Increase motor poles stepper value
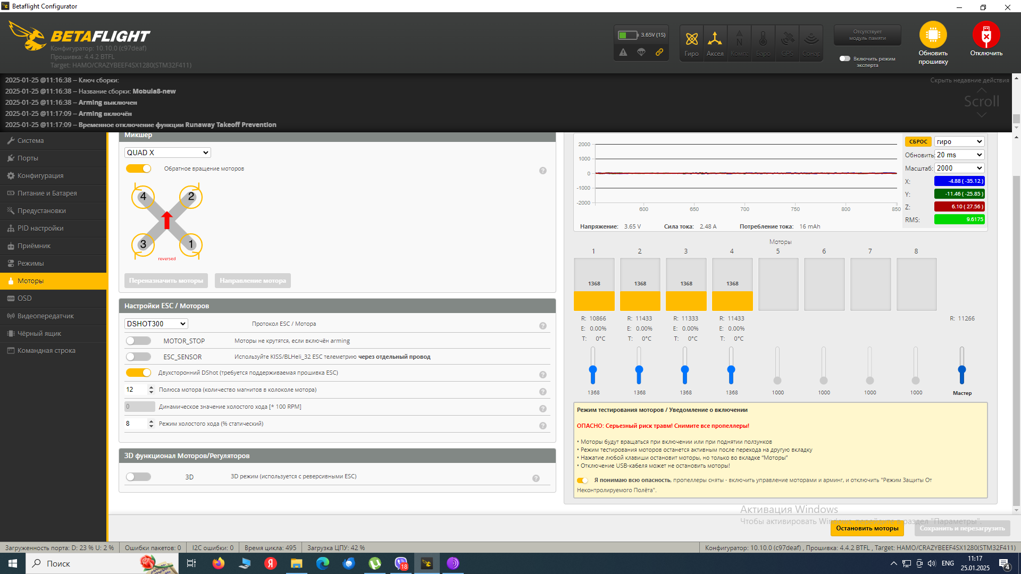This screenshot has height=574, width=1021. [x=151, y=387]
